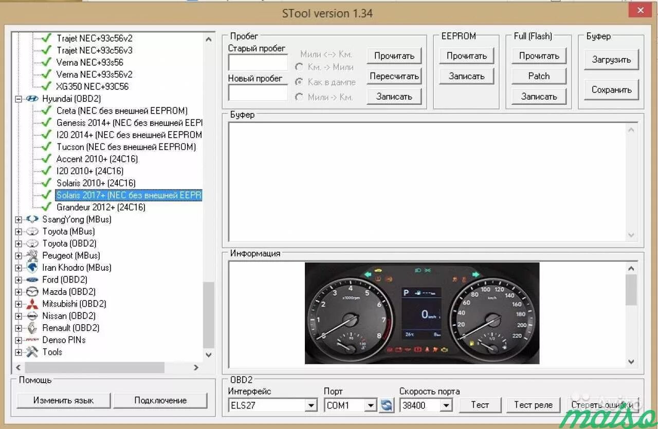The width and height of the screenshot is (658, 429).
Task: Click the Изменить язык button
Action: (64, 400)
